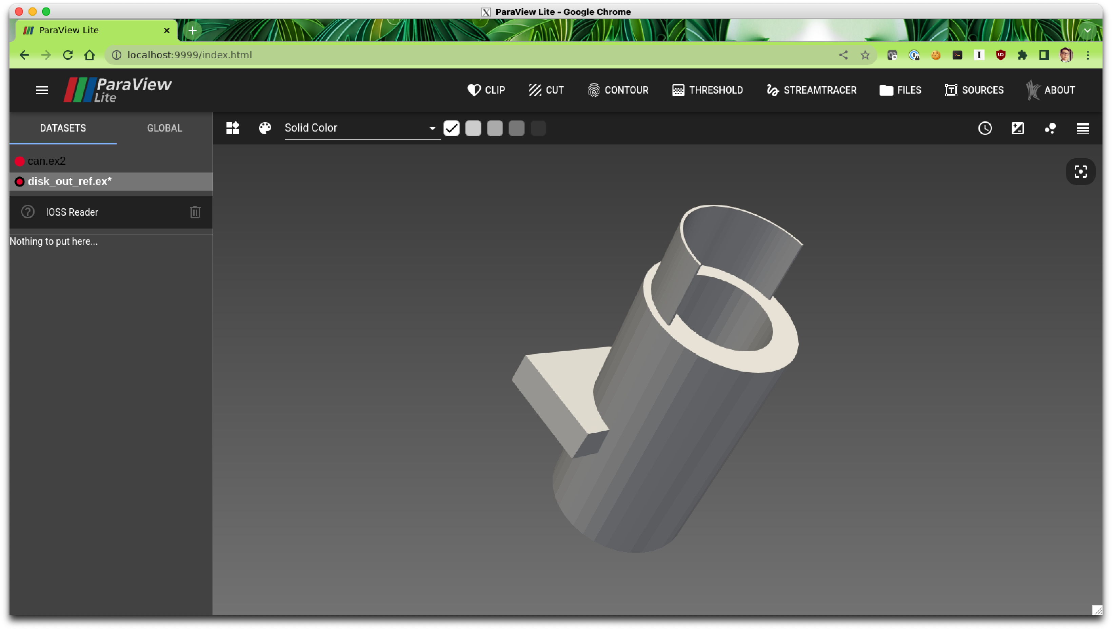The width and height of the screenshot is (1112, 630).
Task: Open the hamburger navigation menu
Action: coord(42,90)
